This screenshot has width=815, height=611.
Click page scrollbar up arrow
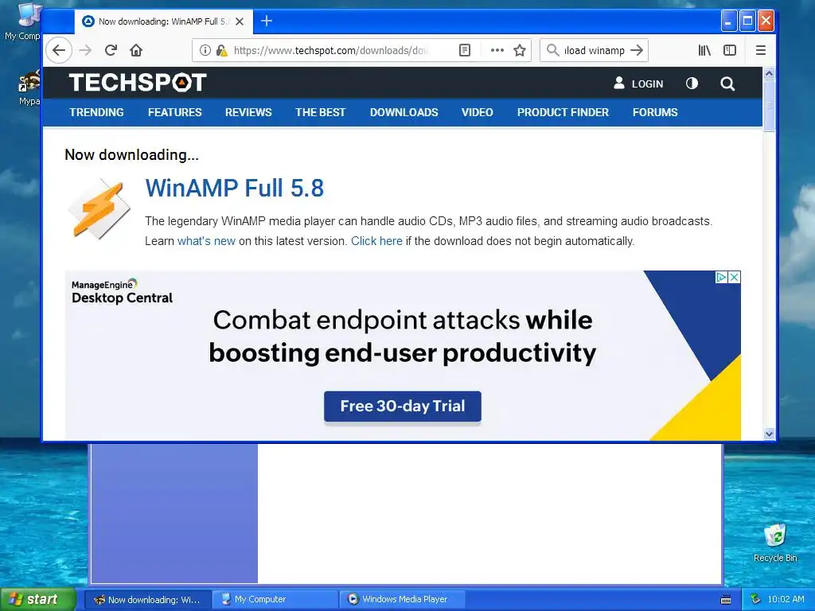pos(769,73)
